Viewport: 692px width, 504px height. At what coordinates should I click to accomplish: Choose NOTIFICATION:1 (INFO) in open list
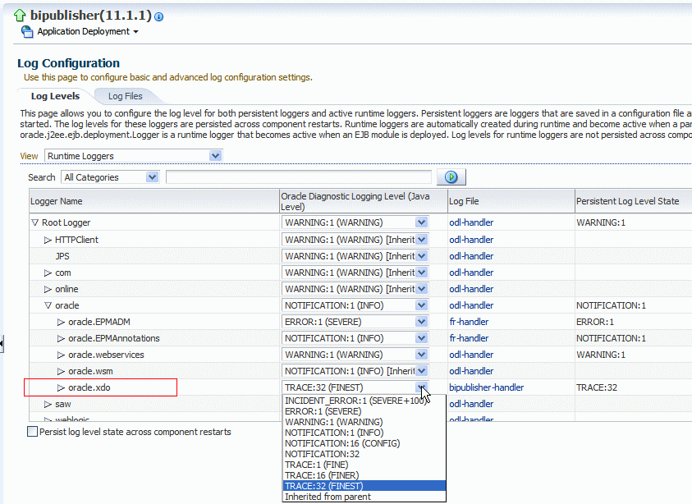pyautogui.click(x=364, y=433)
